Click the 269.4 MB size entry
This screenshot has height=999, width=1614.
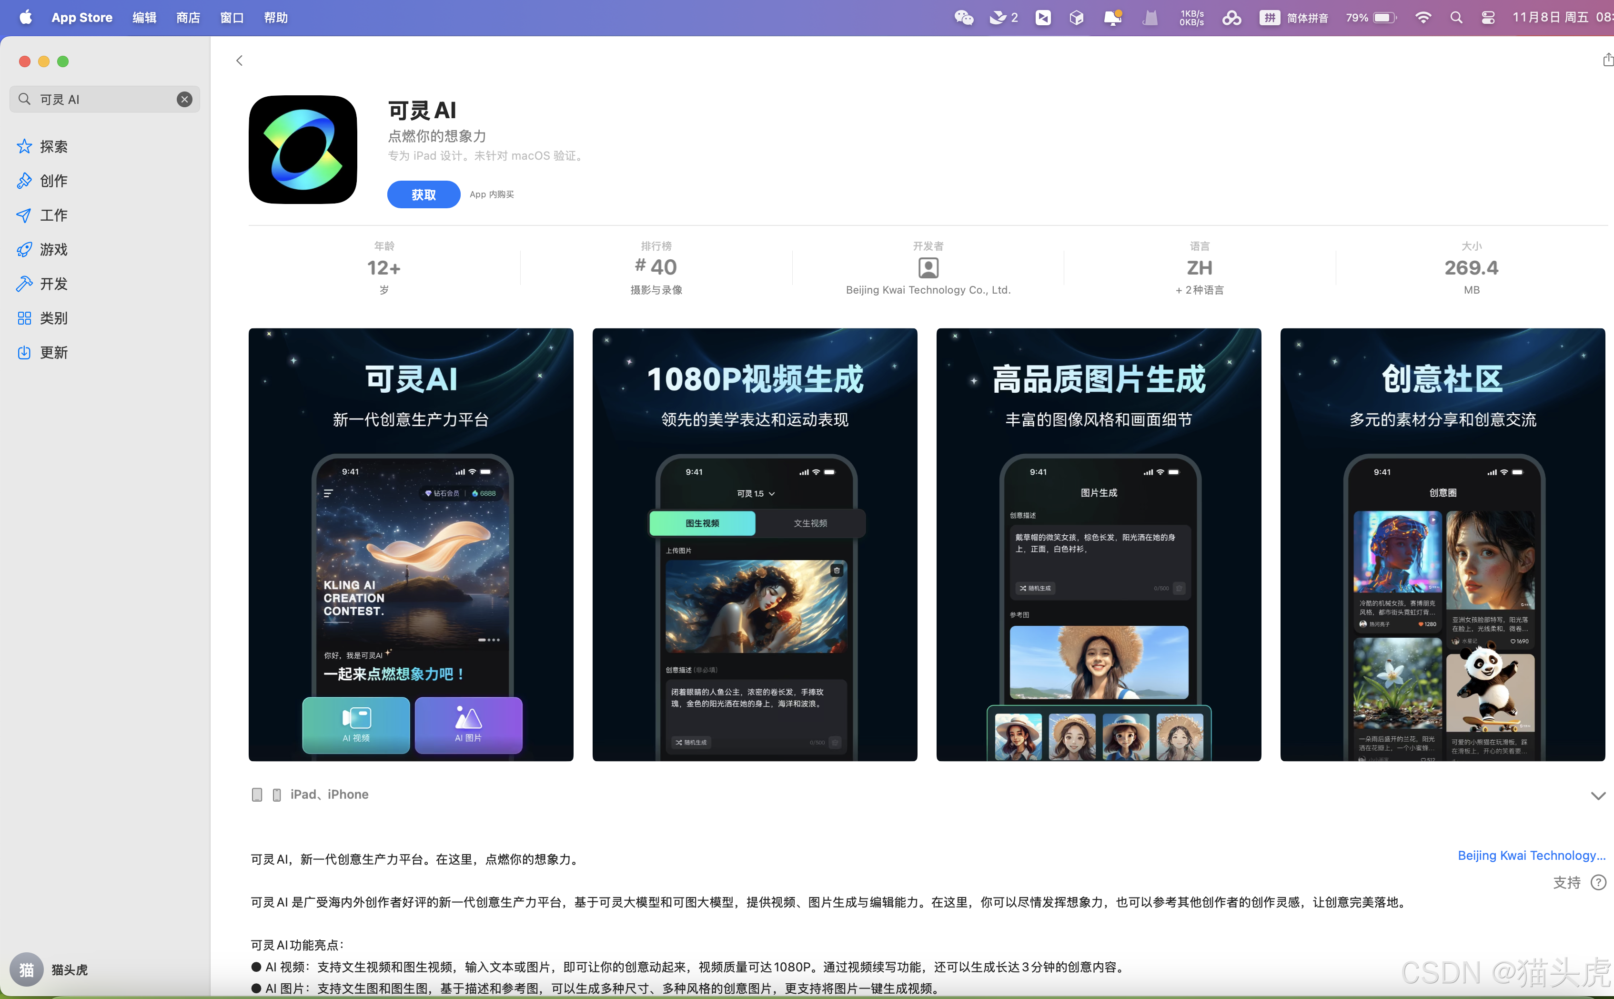click(x=1472, y=267)
